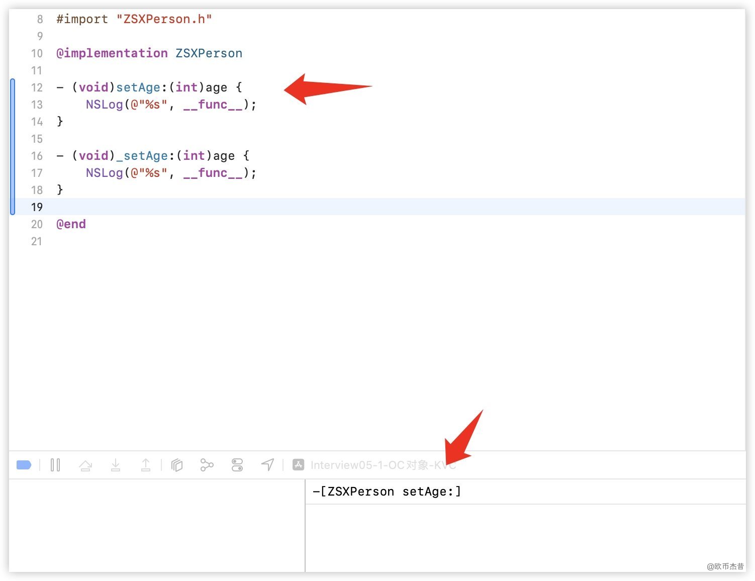
Task: Add breakpoint at line number 17
Action: 37,173
